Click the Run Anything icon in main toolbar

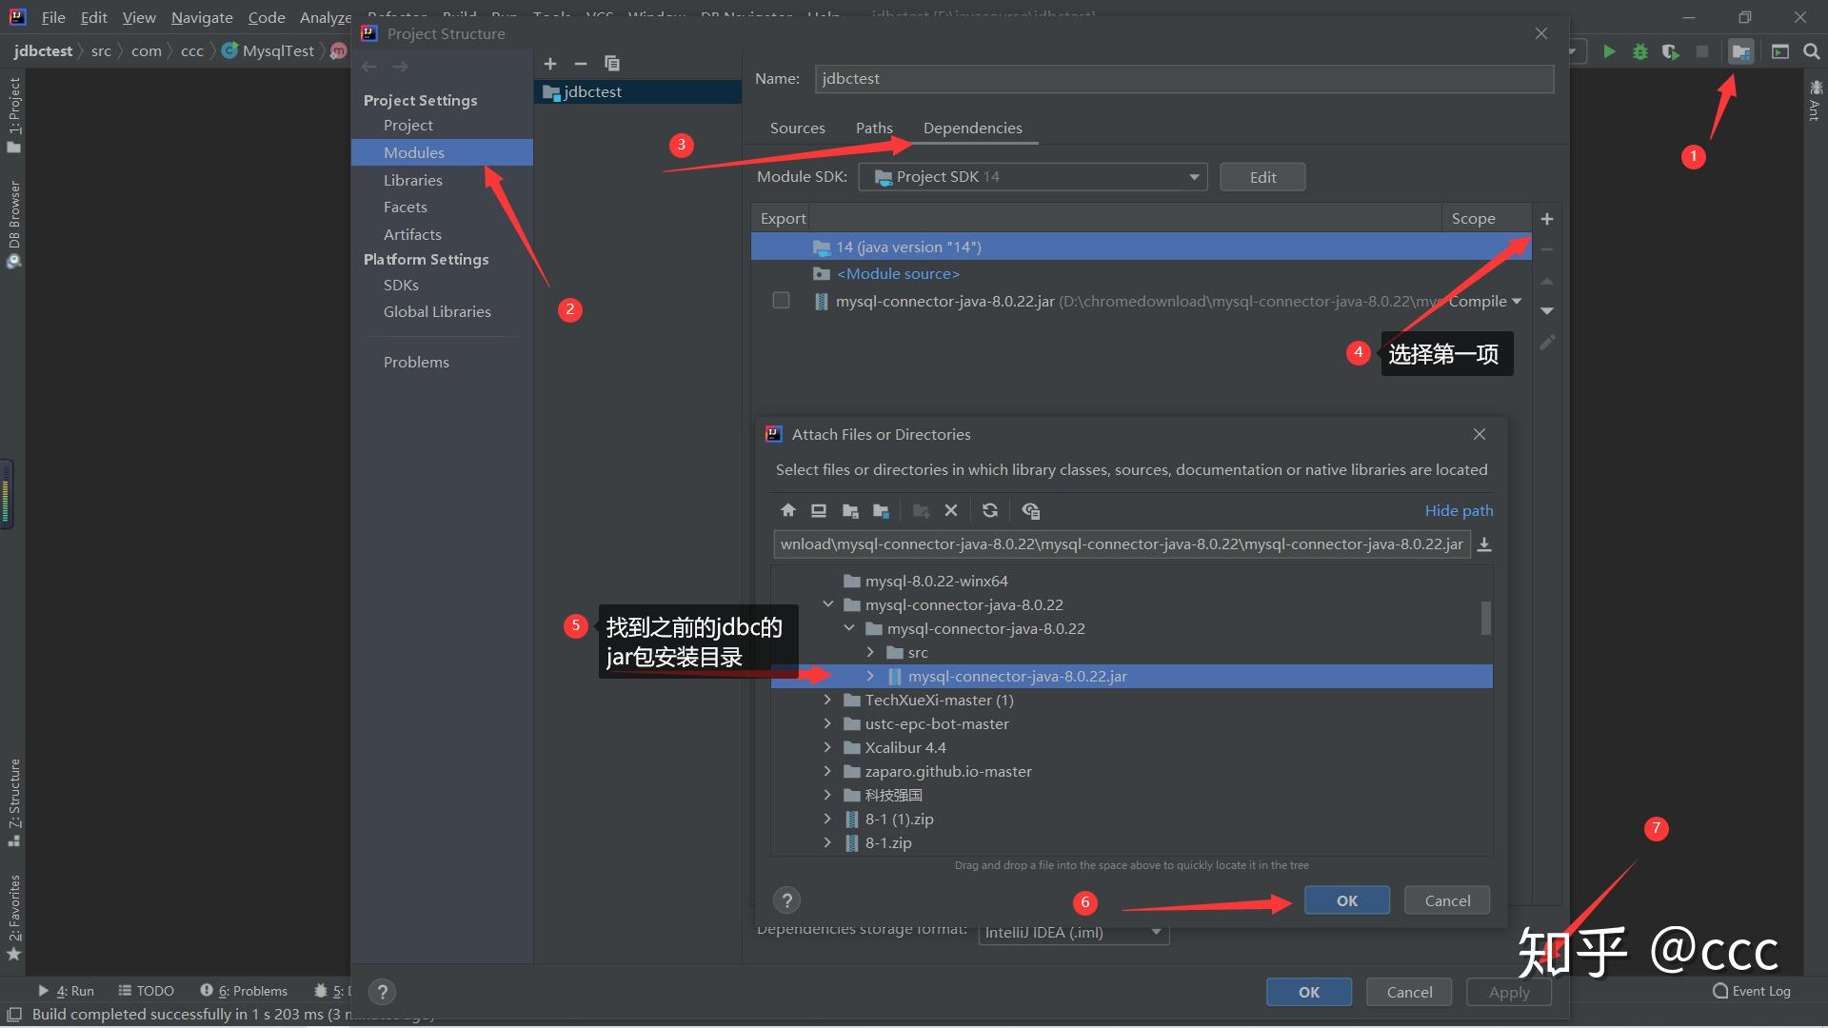point(1779,51)
